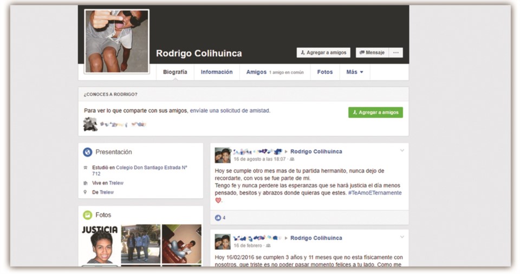Open the three-dots more options button
This screenshot has width=520, height=274.
396,53
